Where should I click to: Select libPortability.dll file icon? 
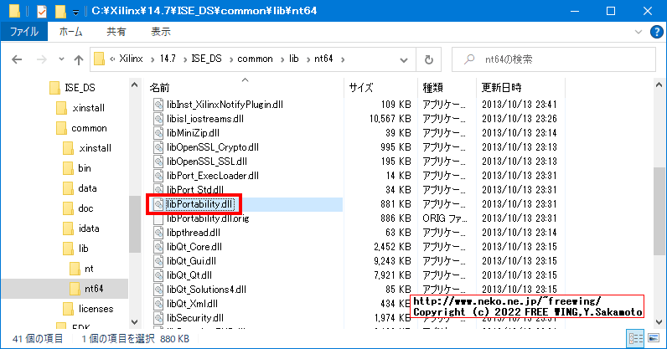tap(158, 204)
